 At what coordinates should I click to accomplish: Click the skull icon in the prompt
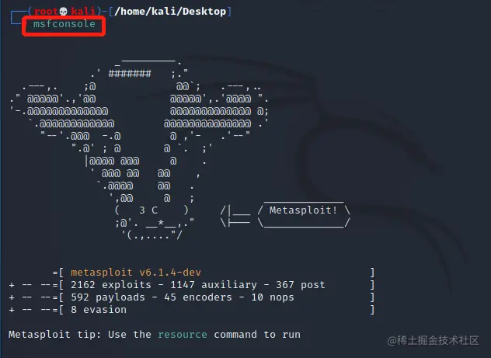point(63,12)
